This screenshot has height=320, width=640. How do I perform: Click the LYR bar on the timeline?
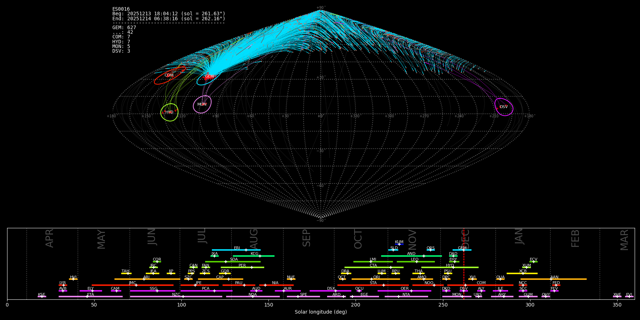63,285
